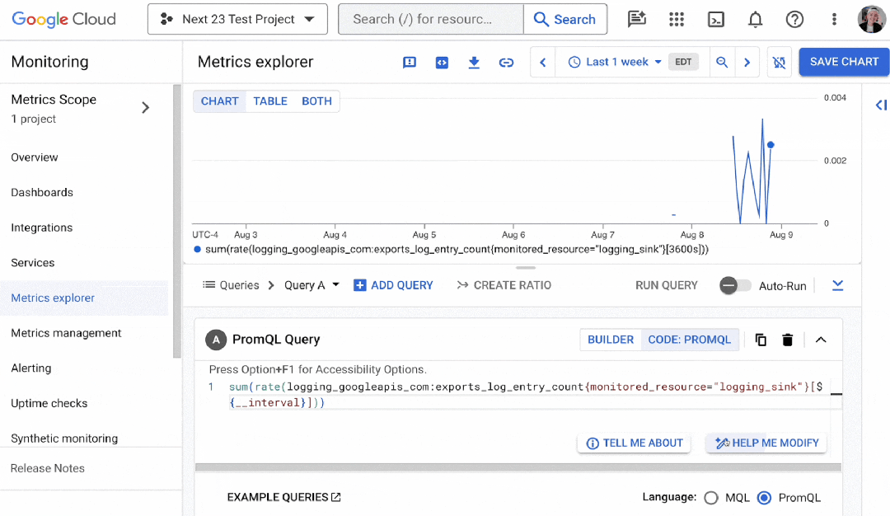Go to next time range arrow
This screenshot has width=890, height=516.
747,63
